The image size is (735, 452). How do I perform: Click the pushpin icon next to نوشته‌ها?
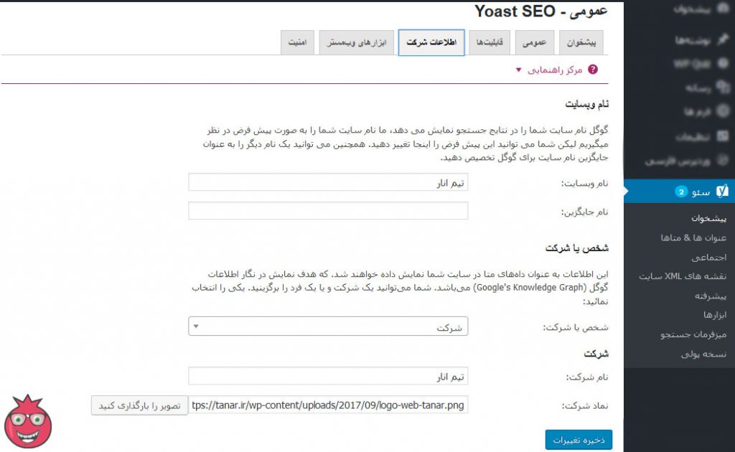click(723, 40)
